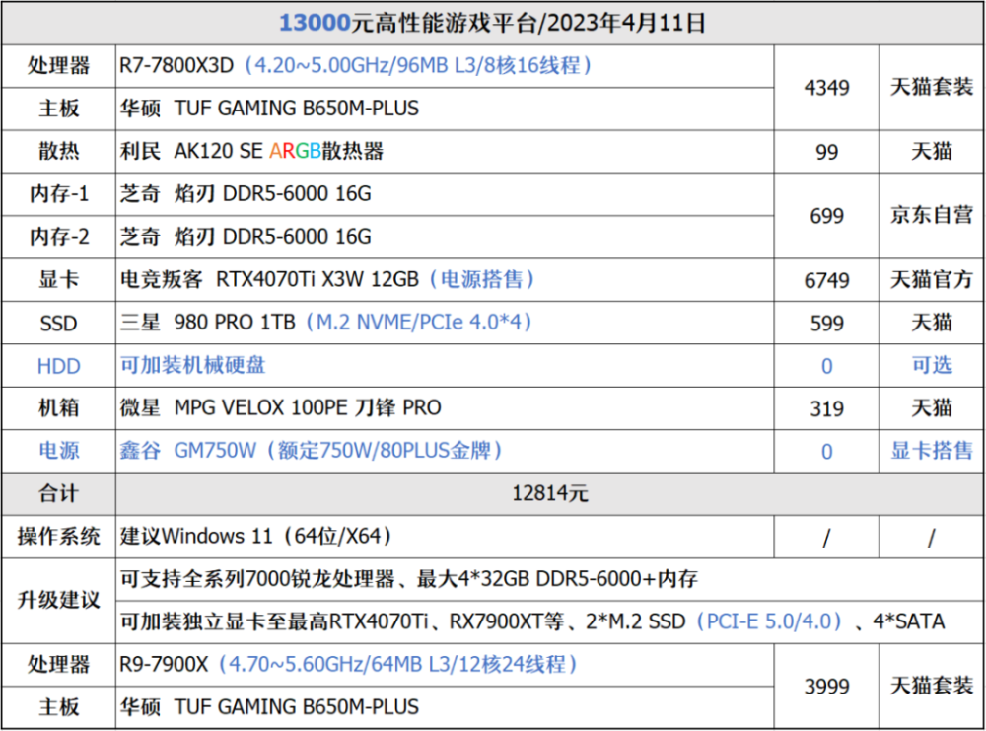This screenshot has width=986, height=731.
Task: Click the '内存-2' label cell
Action: pos(58,237)
